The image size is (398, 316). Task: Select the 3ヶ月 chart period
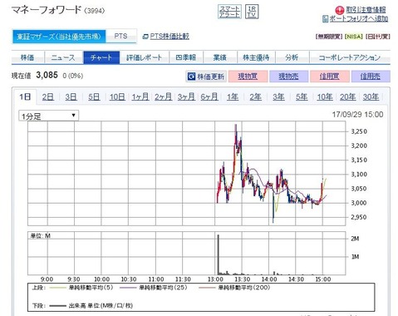[x=186, y=96]
